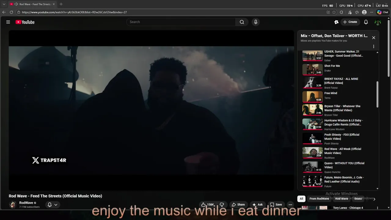391x220 pixels.
Task: Play Pooh Shiesty FDO thumbnail
Action: 312,138
